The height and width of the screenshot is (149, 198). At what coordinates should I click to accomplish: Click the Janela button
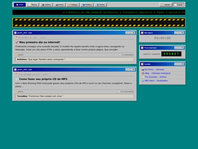pos(166,5)
